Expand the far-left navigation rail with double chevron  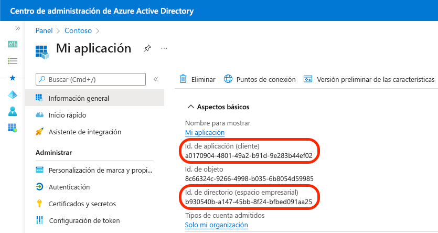[x=18, y=28]
